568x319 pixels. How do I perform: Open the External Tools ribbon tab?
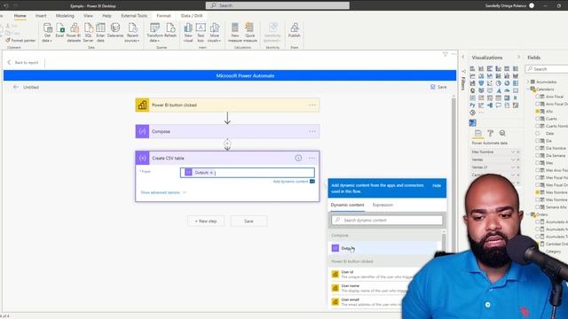pos(134,16)
